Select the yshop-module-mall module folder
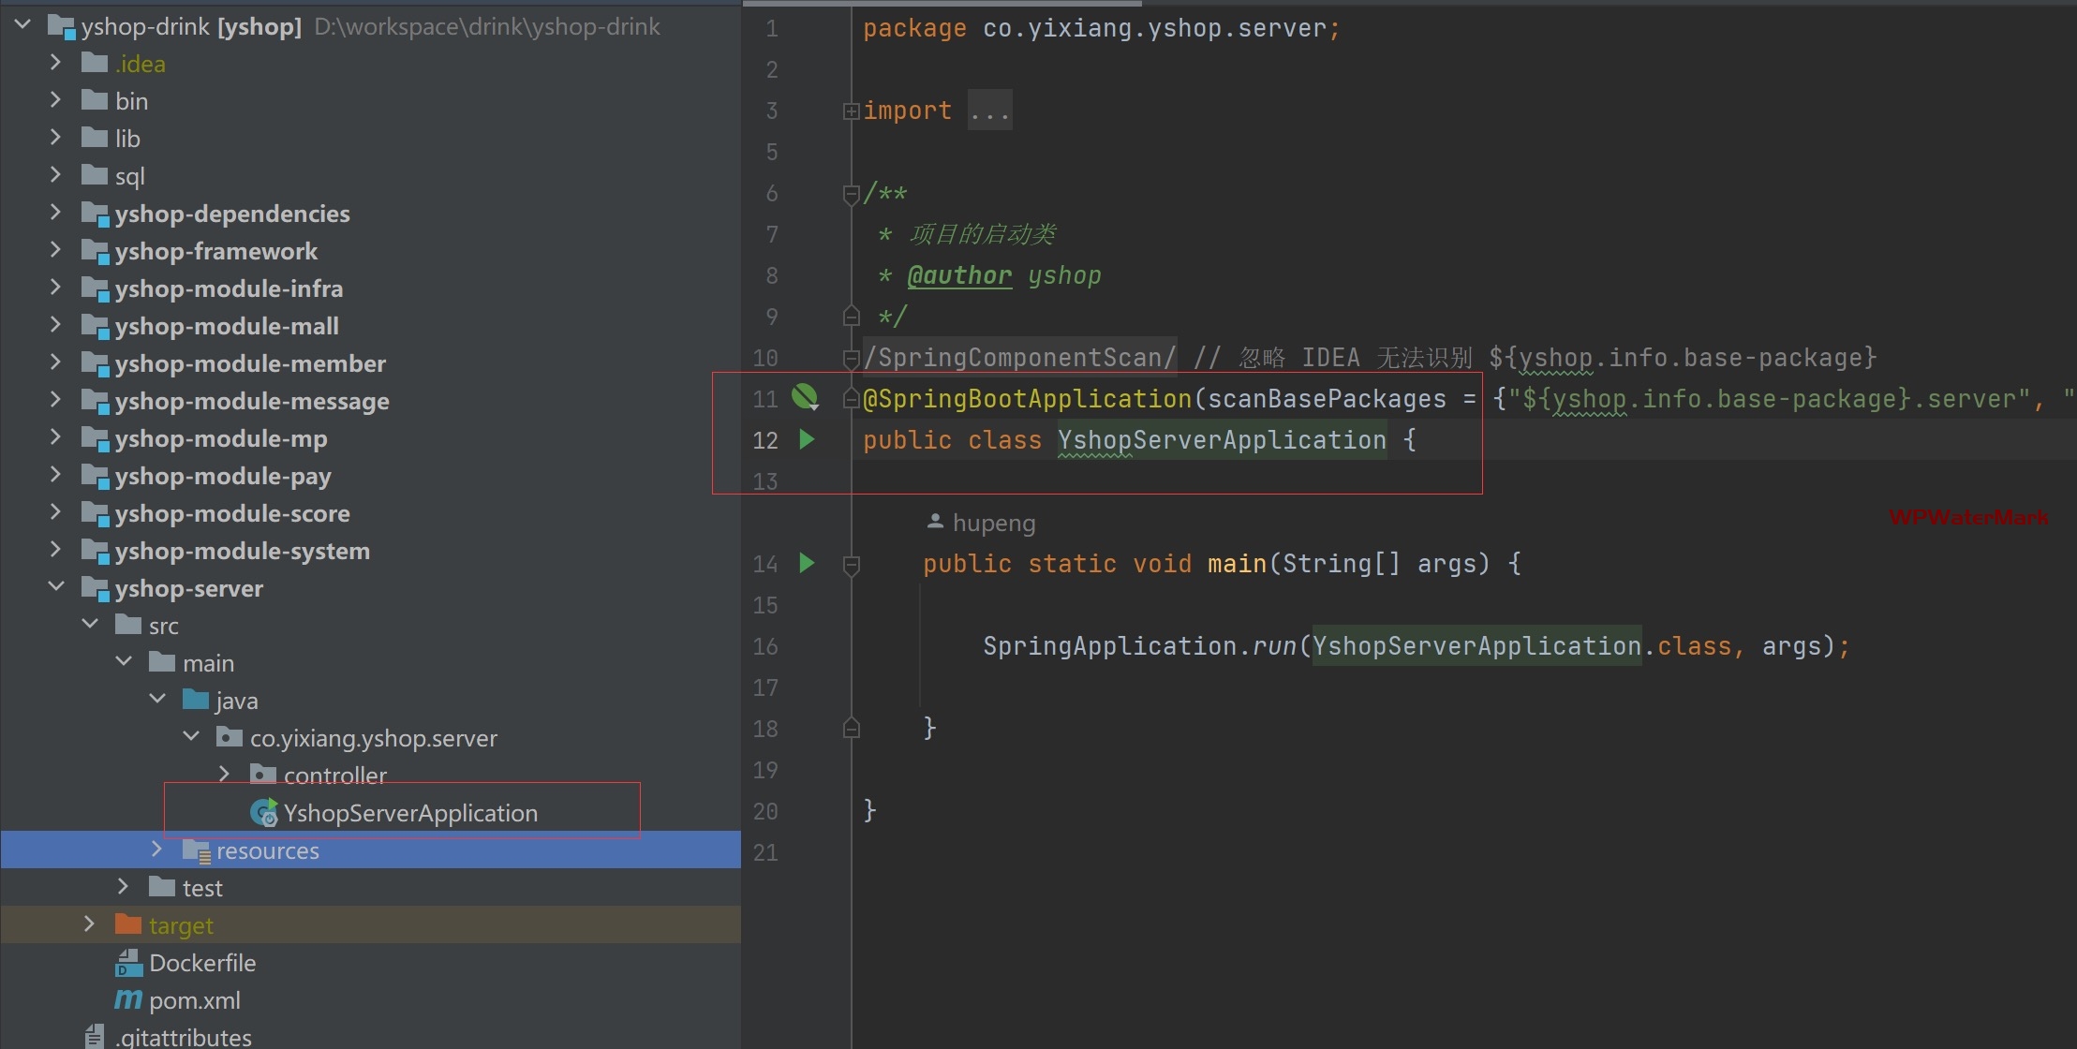 coord(226,326)
